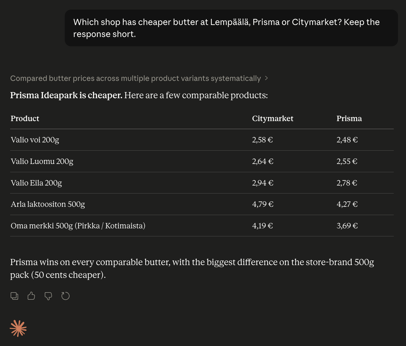
Task: Click the Citymarket price 2,58 € cell
Action: point(262,140)
